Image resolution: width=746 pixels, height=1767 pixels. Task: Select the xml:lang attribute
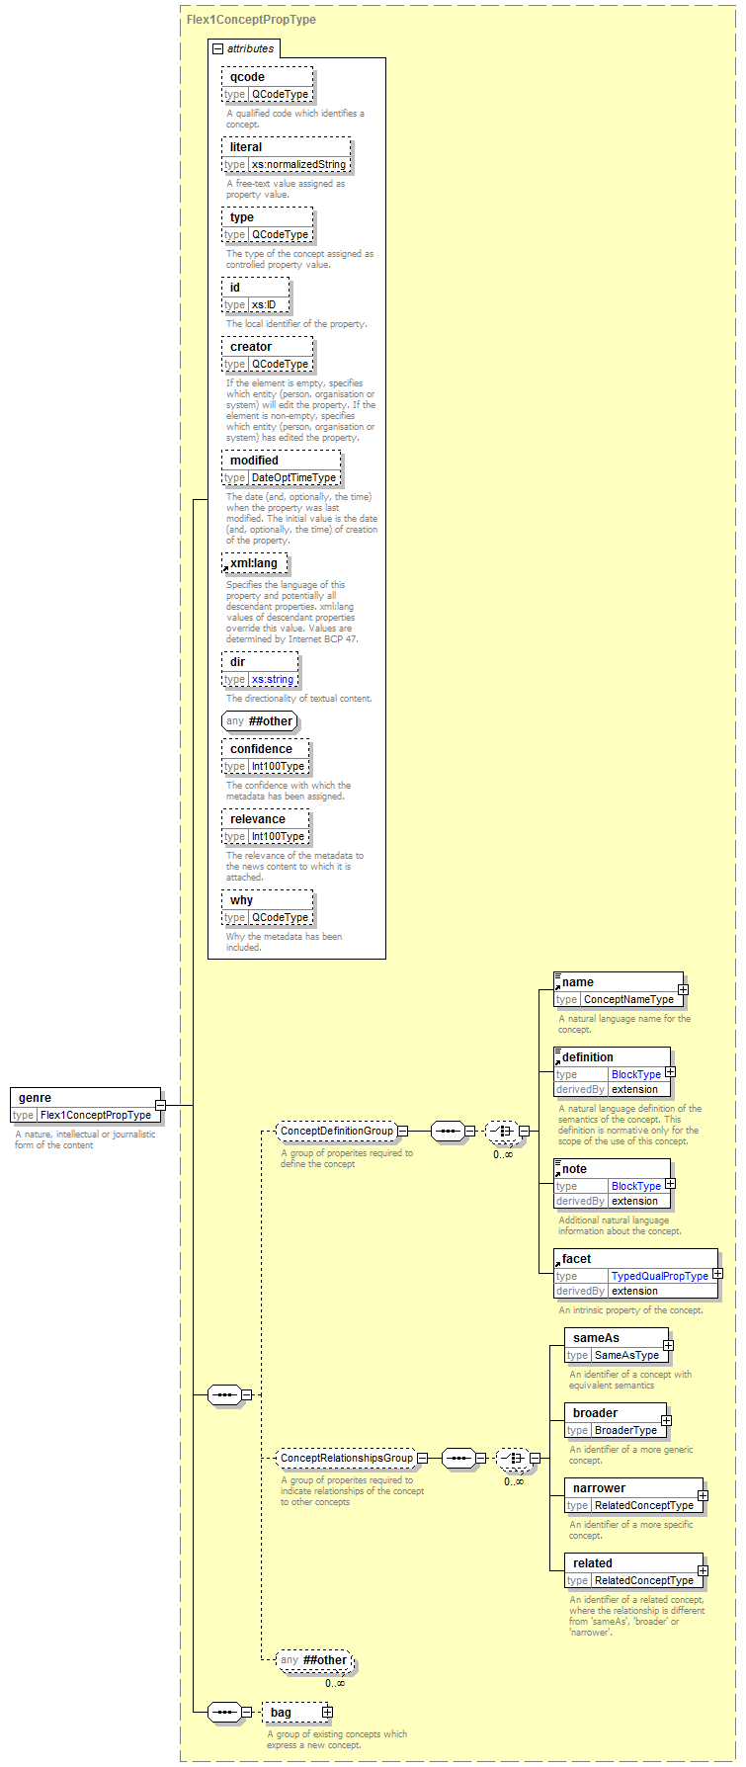(x=255, y=563)
